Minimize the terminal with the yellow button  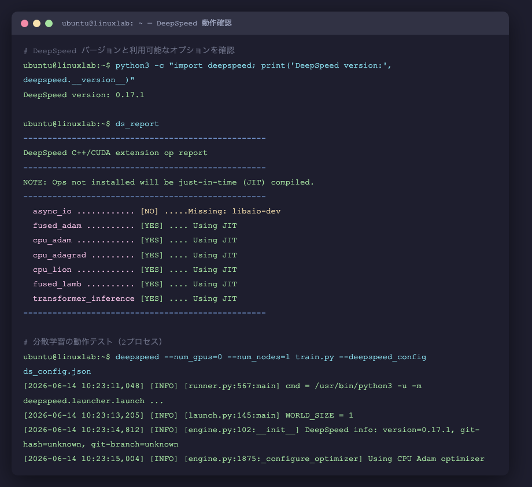(36, 23)
